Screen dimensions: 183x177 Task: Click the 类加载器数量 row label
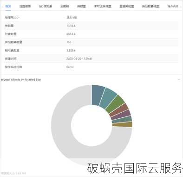pyautogui.click(x=13, y=42)
